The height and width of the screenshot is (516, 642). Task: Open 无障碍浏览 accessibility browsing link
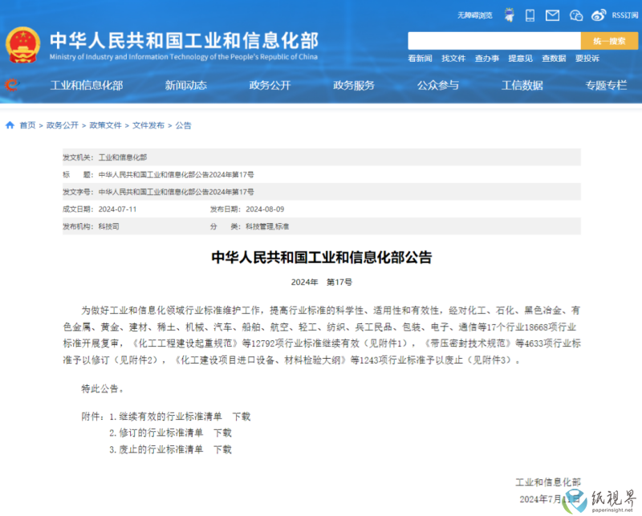475,15
